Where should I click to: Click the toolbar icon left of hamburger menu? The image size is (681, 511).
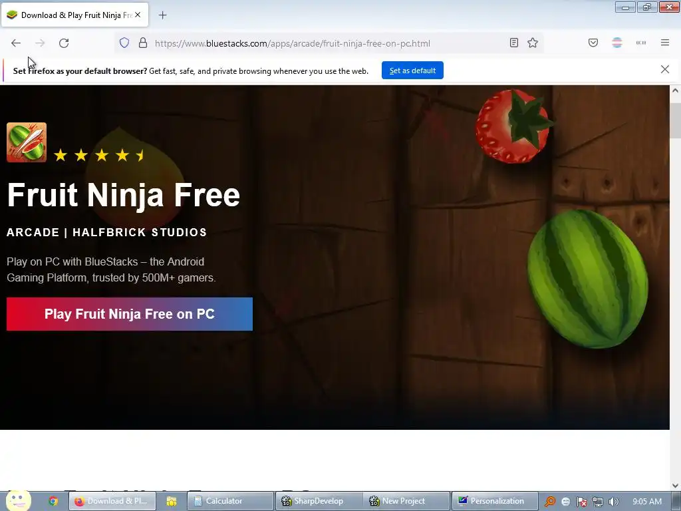(641, 43)
